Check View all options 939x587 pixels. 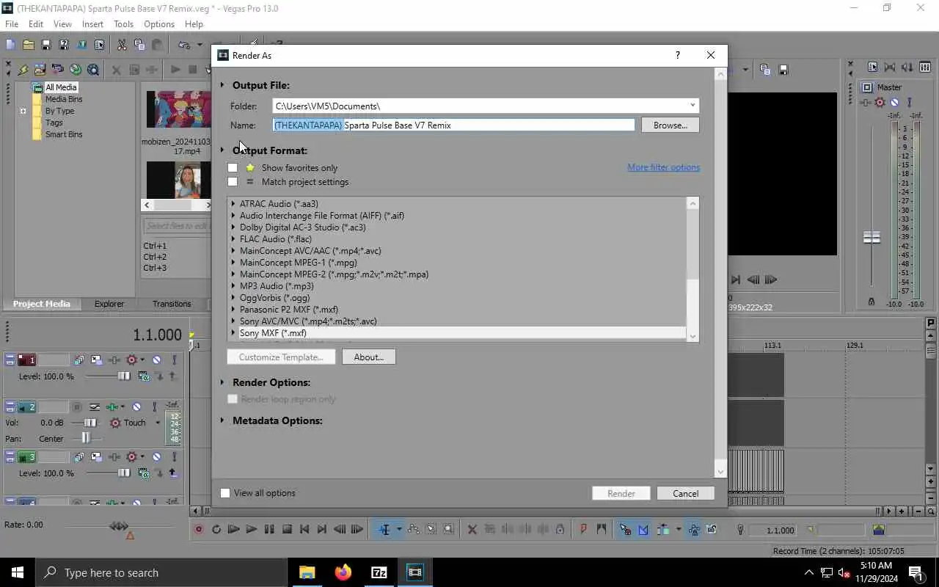point(225,493)
